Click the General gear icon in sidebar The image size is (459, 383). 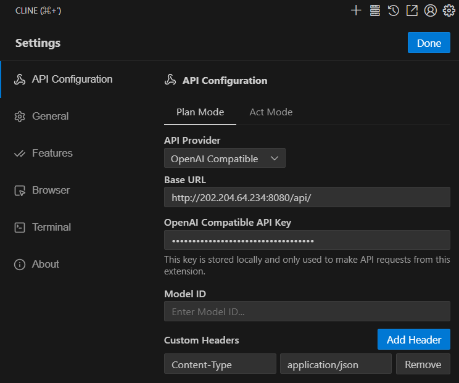[x=20, y=117]
